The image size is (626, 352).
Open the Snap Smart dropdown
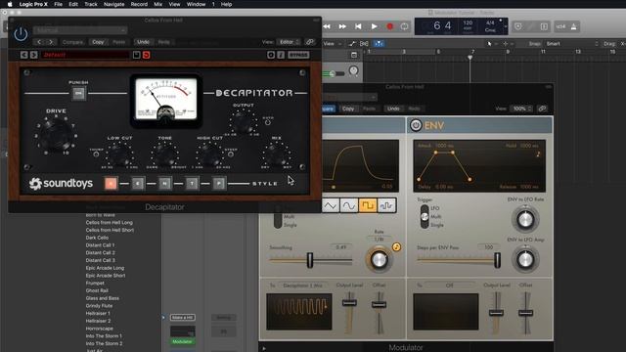click(x=571, y=43)
